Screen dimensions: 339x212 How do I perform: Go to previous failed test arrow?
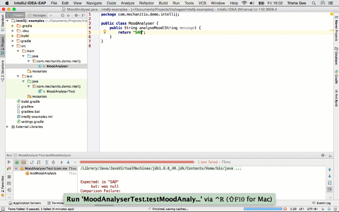62,162
